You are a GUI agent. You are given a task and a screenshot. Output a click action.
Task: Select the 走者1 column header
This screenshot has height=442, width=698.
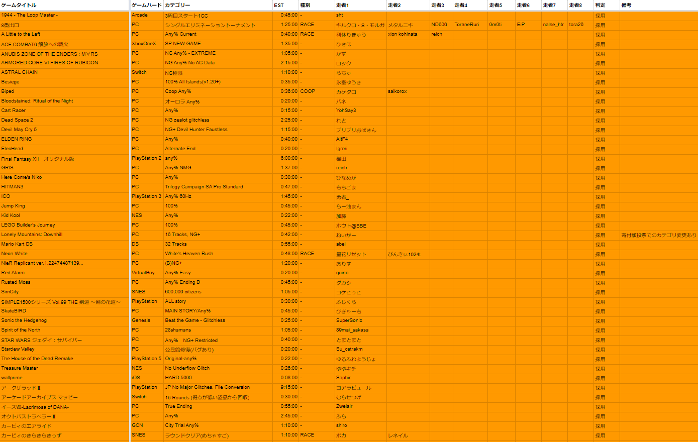pyautogui.click(x=360, y=5)
